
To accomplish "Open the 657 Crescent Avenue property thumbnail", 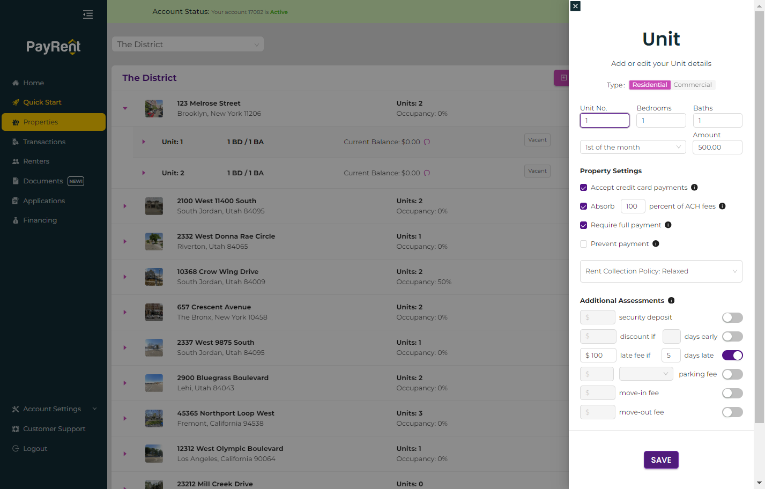I will point(154,312).
